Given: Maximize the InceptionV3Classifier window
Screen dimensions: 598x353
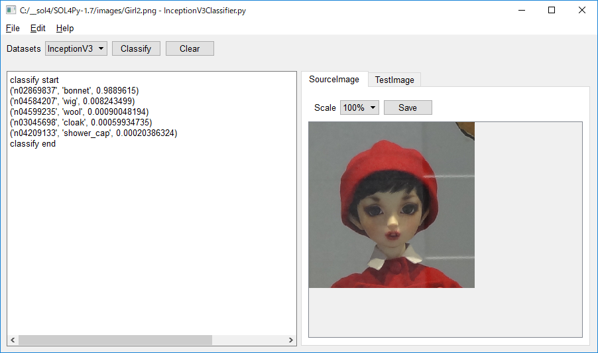Looking at the screenshot, I should tap(552, 11).
